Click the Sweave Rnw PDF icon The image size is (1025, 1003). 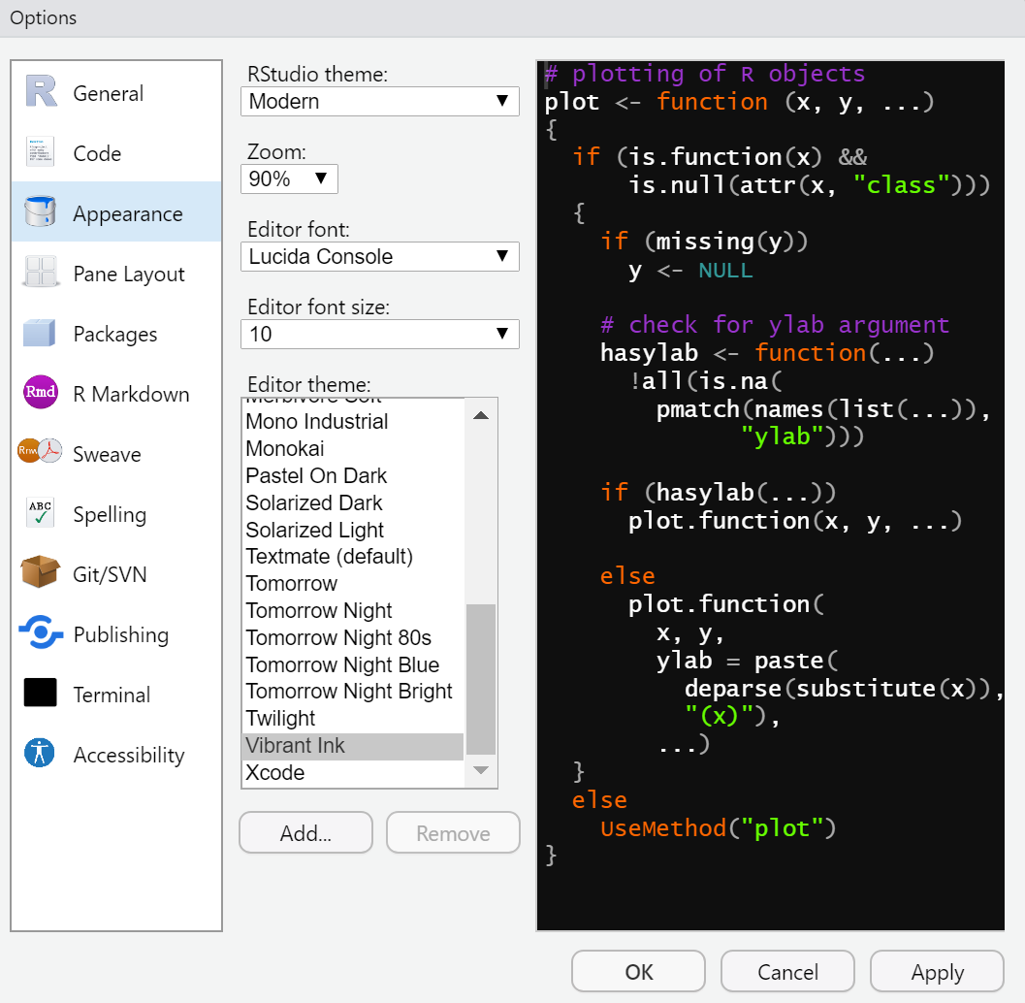pyautogui.click(x=40, y=450)
